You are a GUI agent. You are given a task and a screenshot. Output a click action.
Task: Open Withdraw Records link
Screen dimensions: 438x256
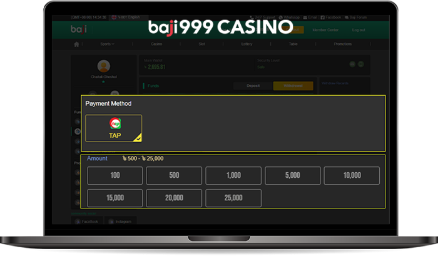pyautogui.click(x=335, y=83)
